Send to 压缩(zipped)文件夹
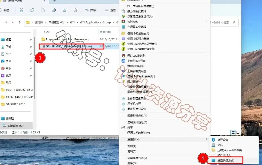262x165 pixels. pos(230,150)
